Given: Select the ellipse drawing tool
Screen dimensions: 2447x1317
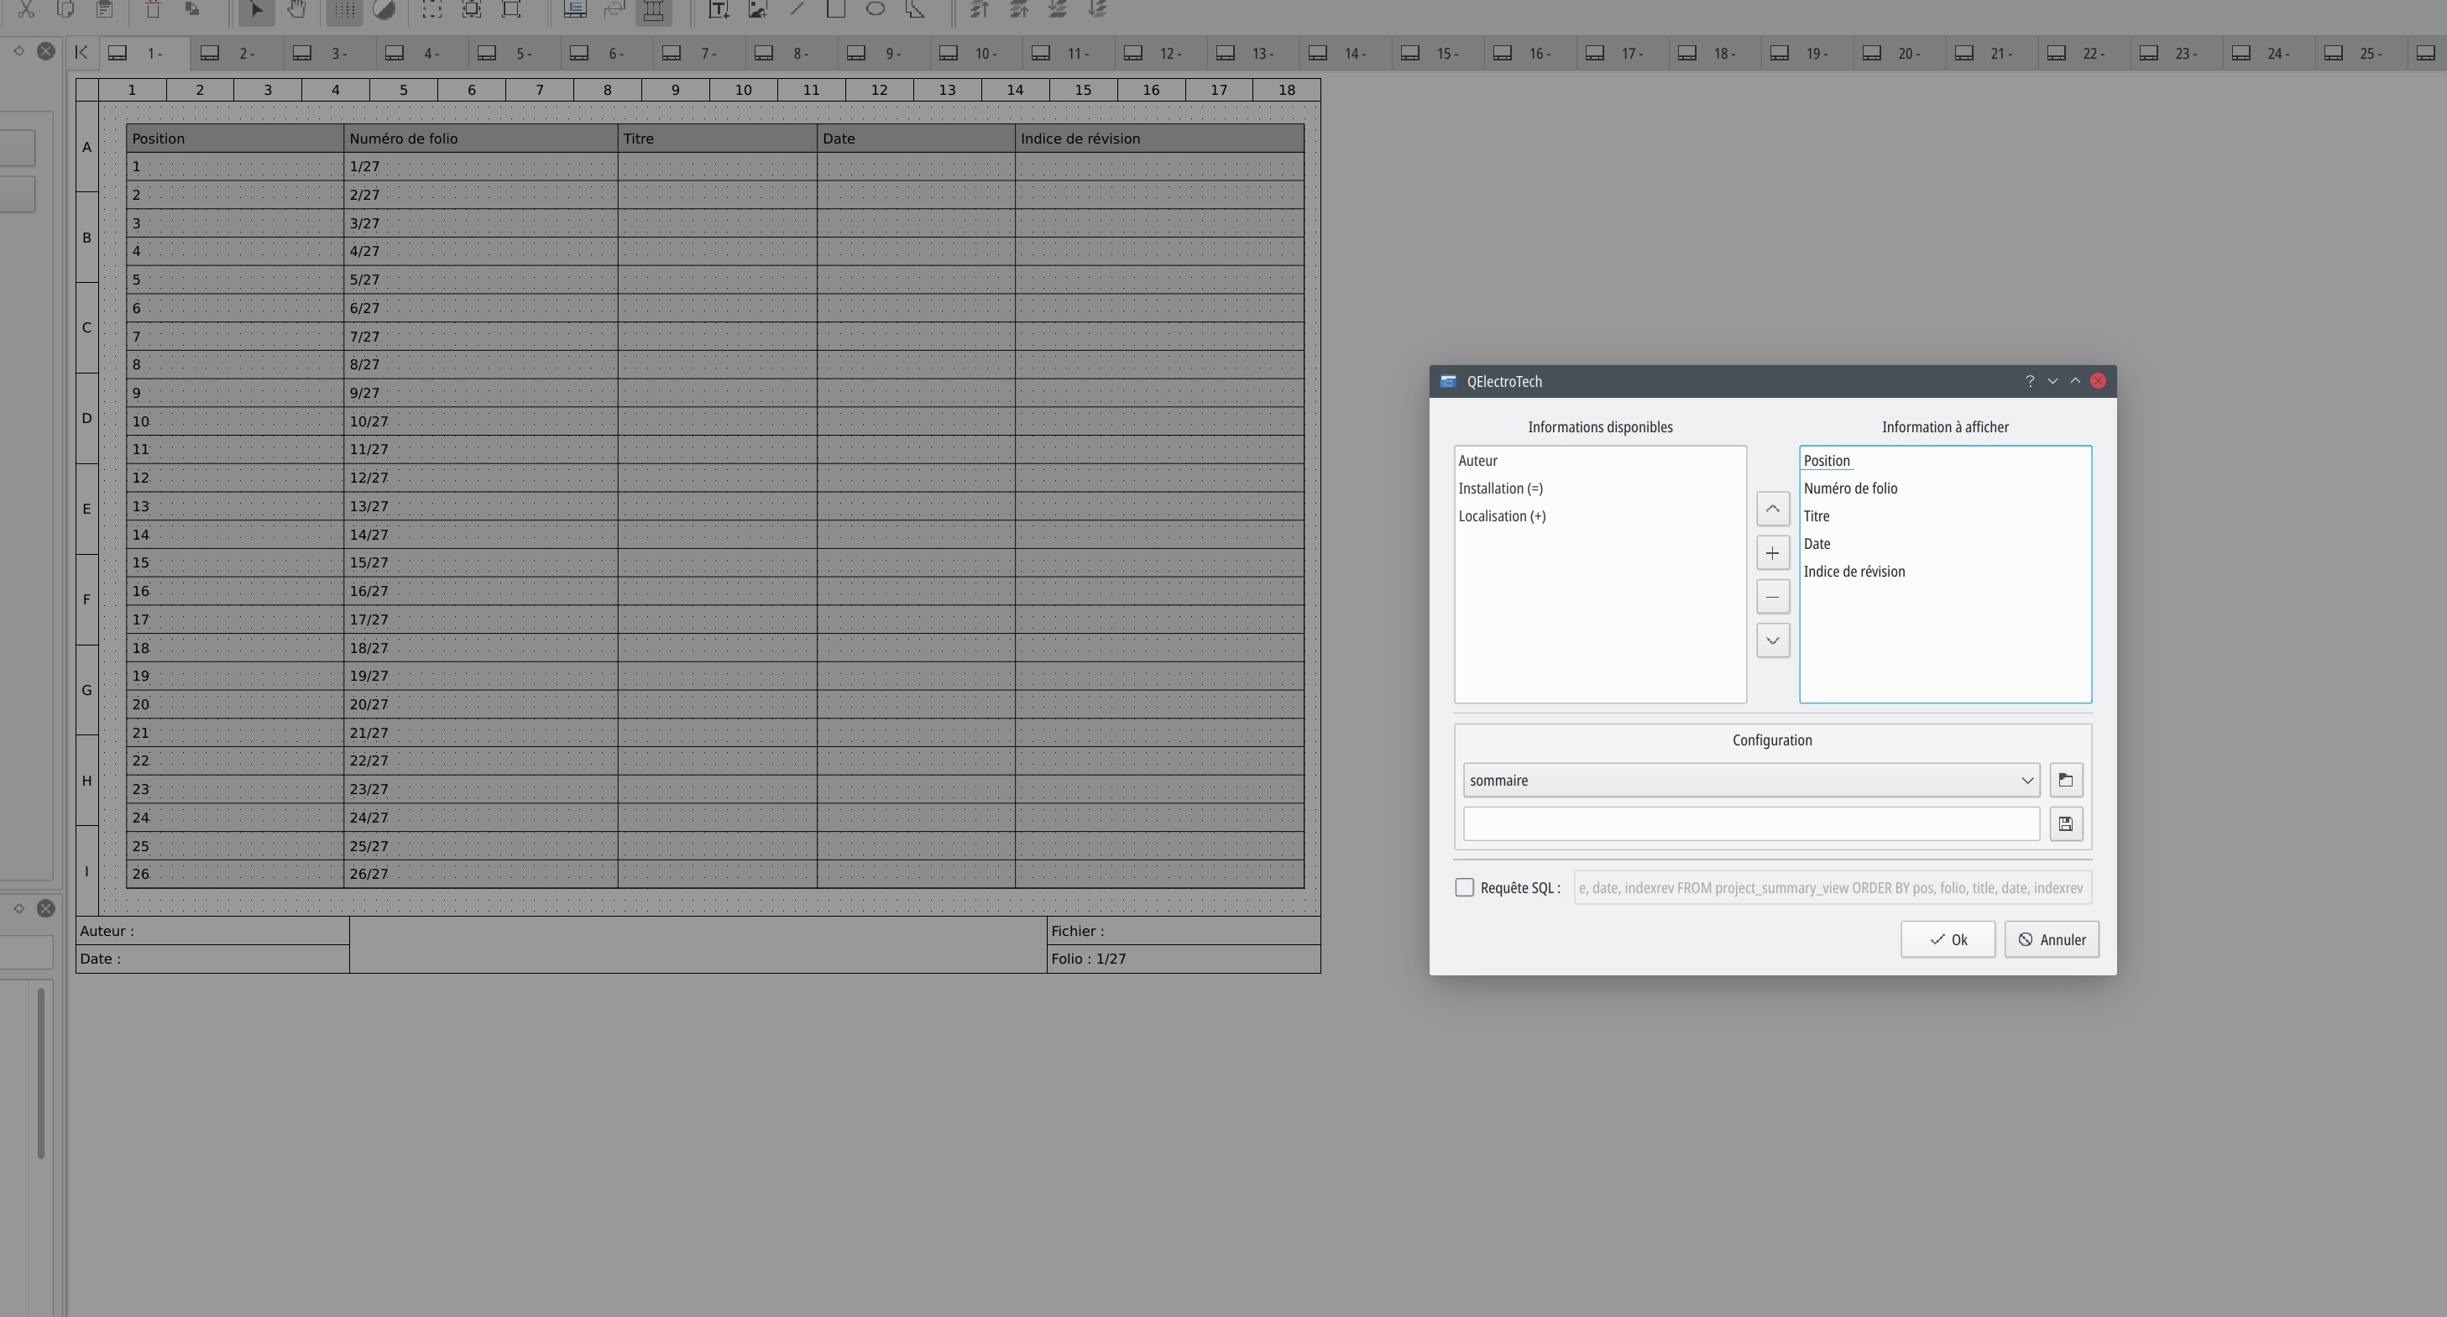Looking at the screenshot, I should click(875, 9).
